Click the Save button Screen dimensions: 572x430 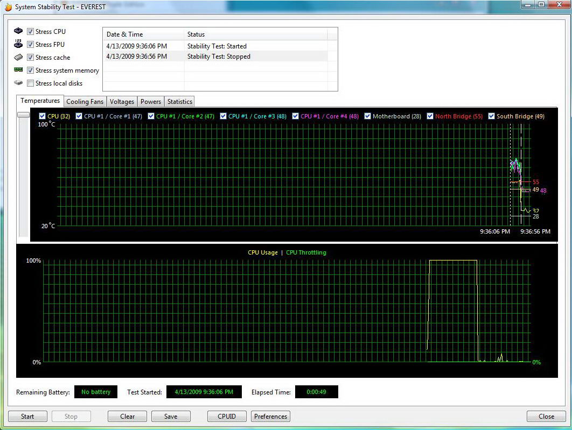point(171,416)
